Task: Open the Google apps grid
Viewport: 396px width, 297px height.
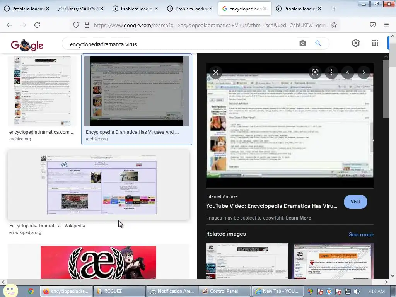Action: [x=375, y=43]
